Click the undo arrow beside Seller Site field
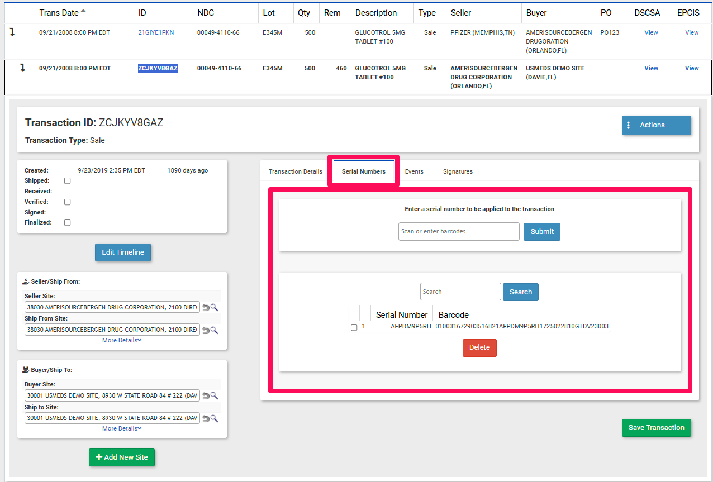713x482 pixels. pos(206,307)
